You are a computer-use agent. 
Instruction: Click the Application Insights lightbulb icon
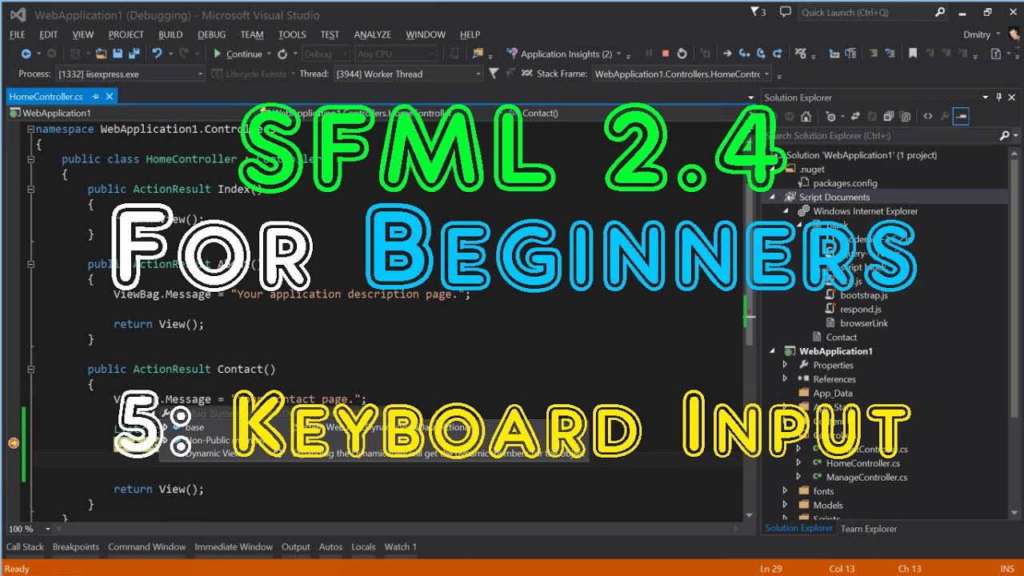click(x=513, y=54)
